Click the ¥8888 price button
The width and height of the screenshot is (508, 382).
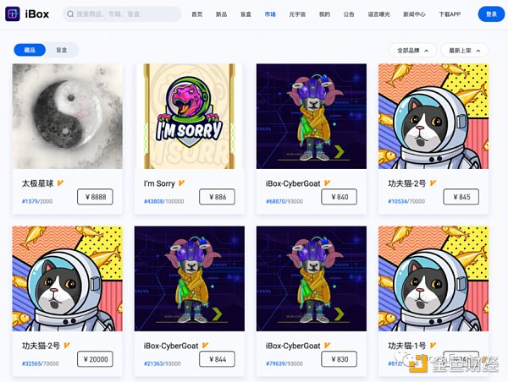pyautogui.click(x=95, y=197)
